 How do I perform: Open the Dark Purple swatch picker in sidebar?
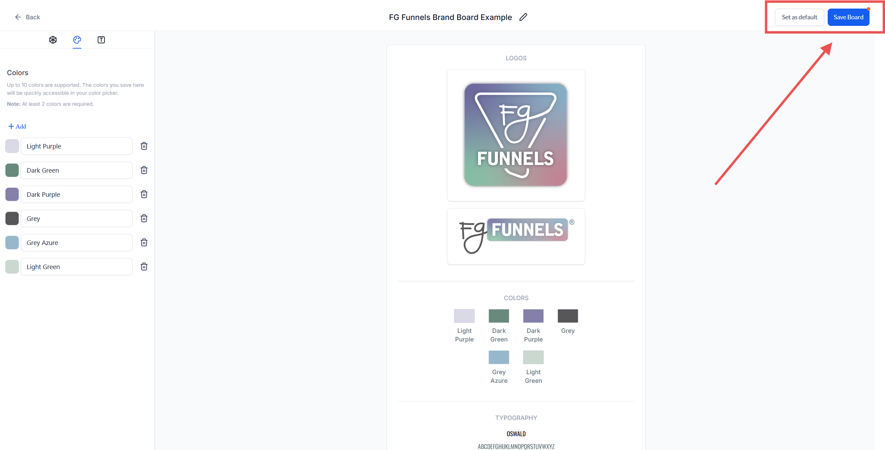coord(12,194)
